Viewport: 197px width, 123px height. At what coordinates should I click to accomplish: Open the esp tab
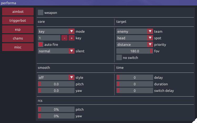18,29
